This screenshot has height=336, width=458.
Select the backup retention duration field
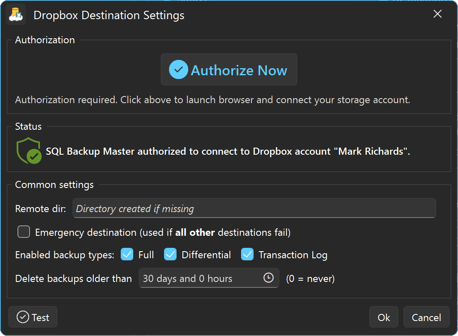[200, 278]
